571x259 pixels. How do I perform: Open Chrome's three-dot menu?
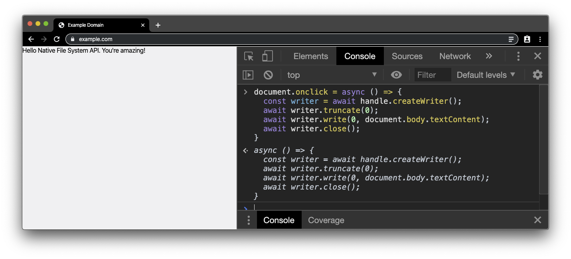540,39
